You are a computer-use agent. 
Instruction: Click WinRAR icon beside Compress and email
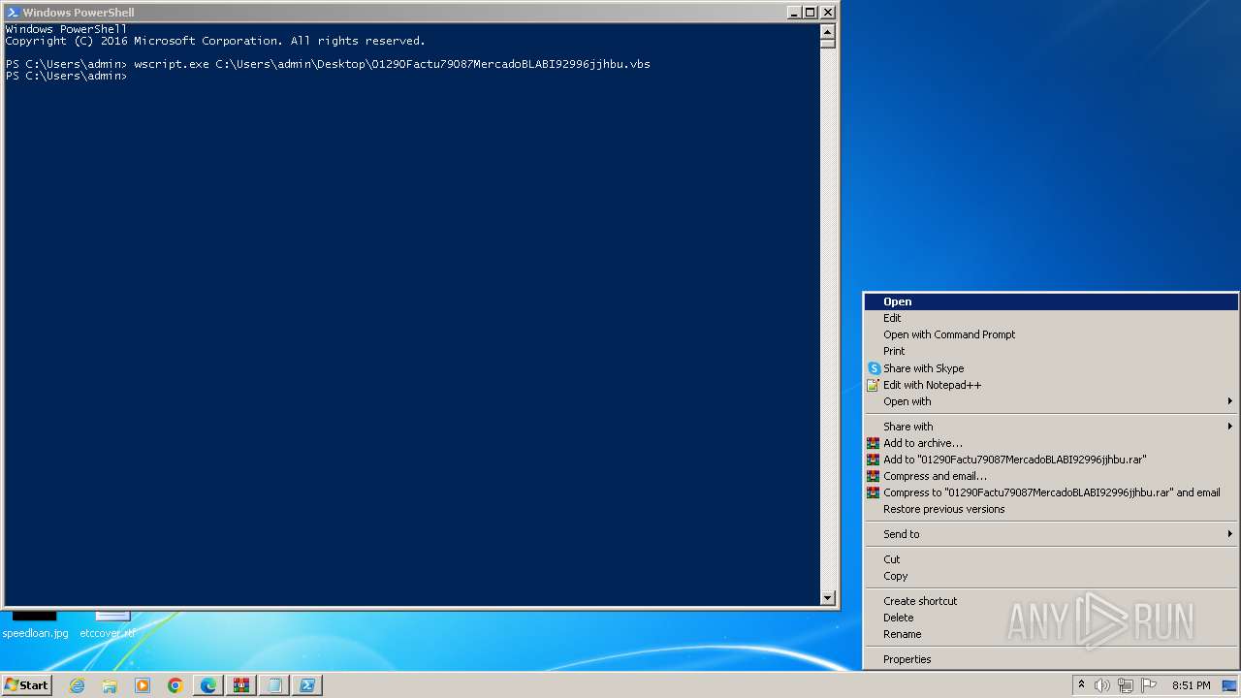pyautogui.click(x=874, y=476)
